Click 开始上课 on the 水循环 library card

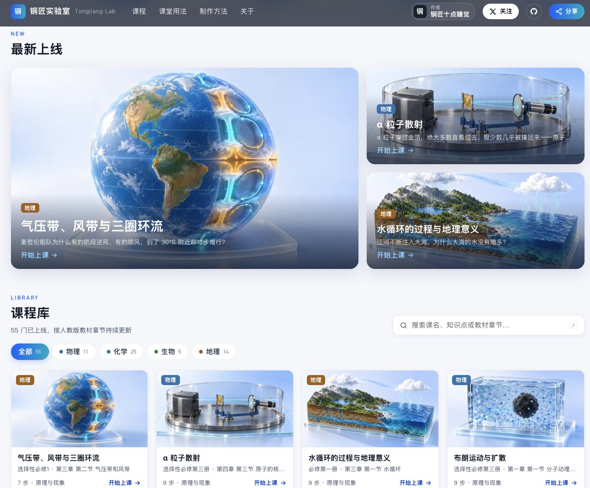pyautogui.click(x=415, y=483)
